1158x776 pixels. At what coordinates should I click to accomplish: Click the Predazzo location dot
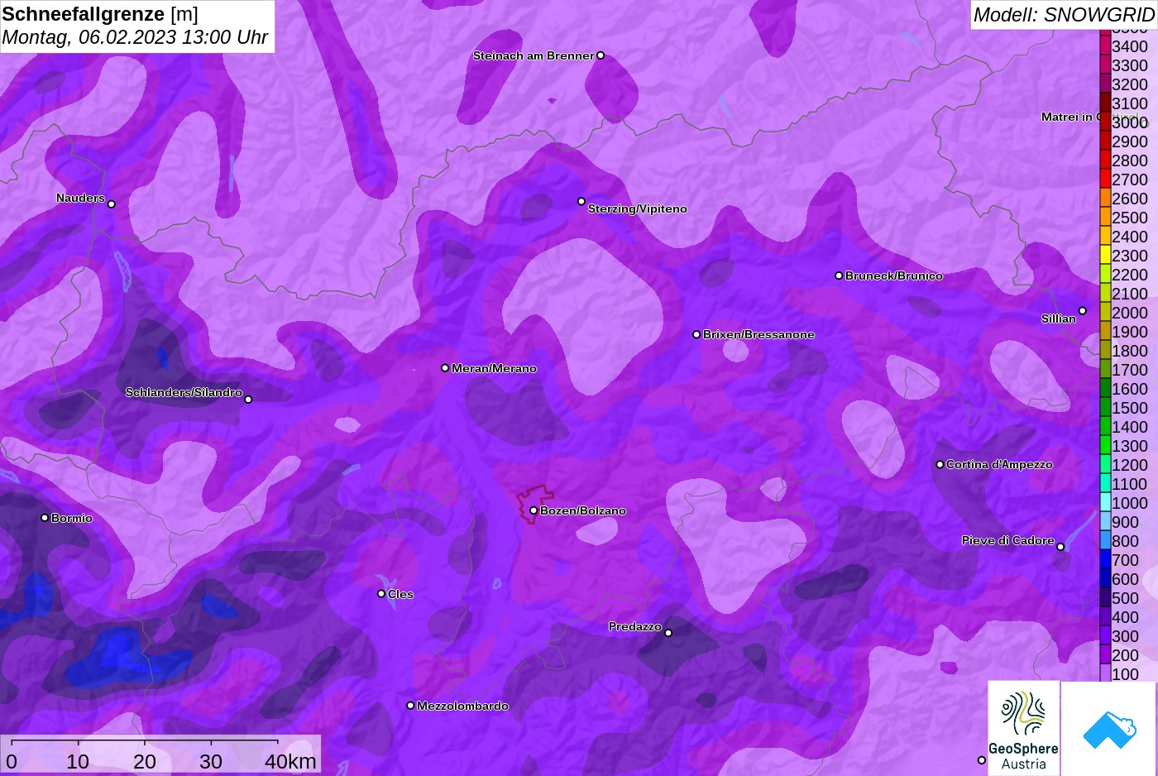pos(668,633)
